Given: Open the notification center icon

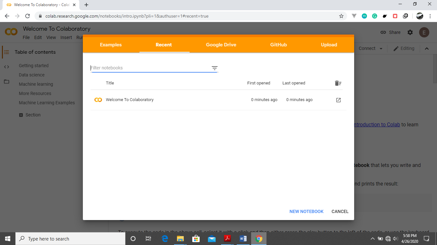Looking at the screenshot, I should coord(426,239).
